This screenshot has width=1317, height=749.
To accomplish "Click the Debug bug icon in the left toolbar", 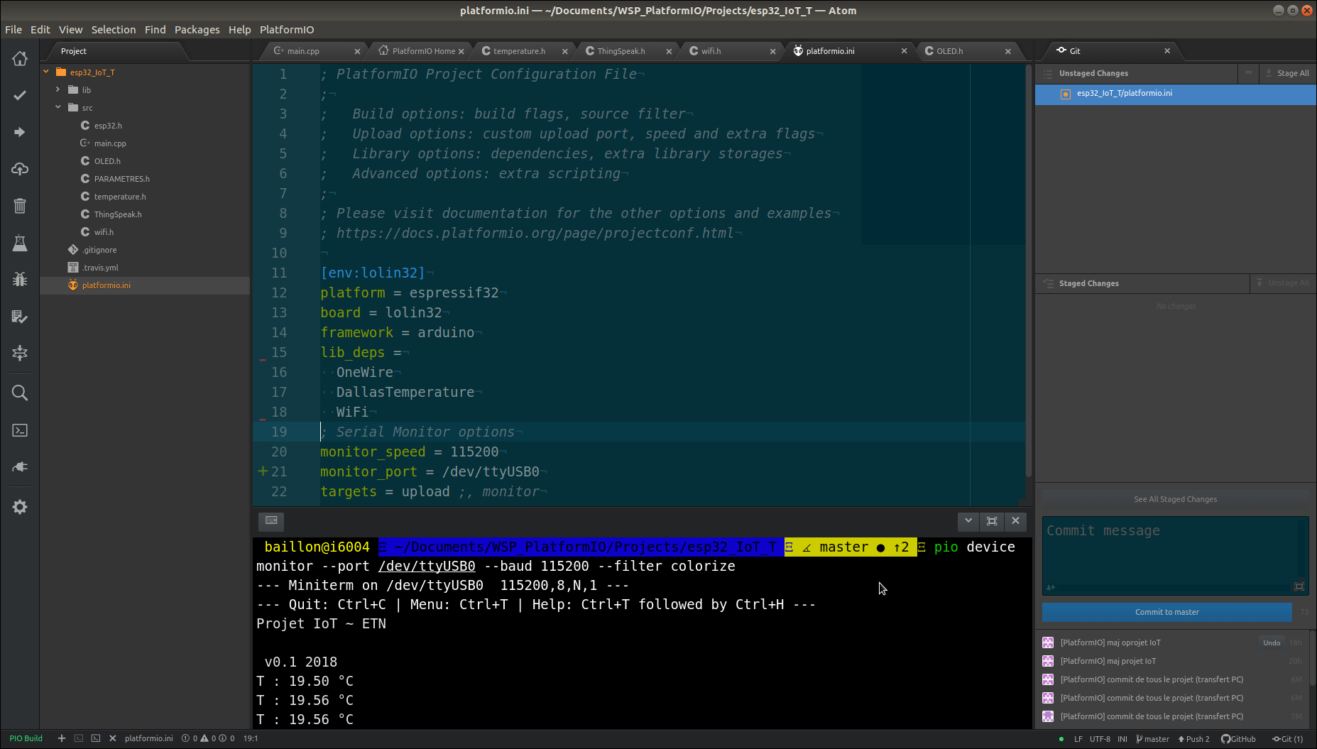I will [x=20, y=279].
